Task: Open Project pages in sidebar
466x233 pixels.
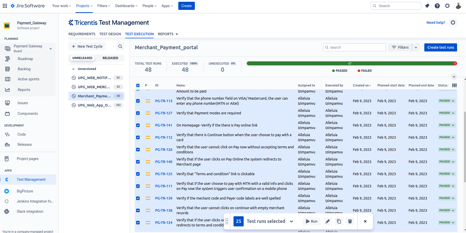Action: [x=28, y=159]
